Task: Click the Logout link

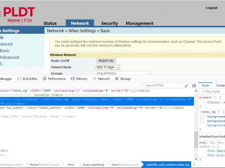Action: pyautogui.click(x=211, y=8)
